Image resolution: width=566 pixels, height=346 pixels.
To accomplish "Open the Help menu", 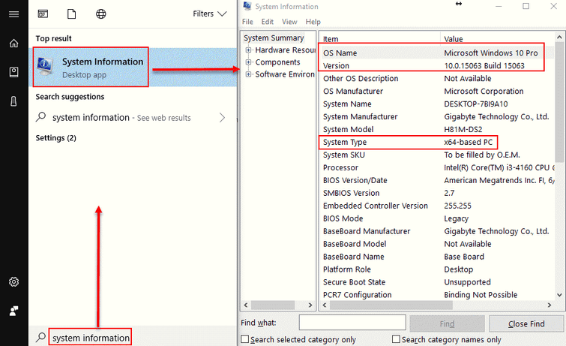I will coord(313,22).
